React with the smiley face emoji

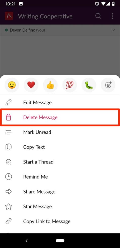click(x=12, y=85)
